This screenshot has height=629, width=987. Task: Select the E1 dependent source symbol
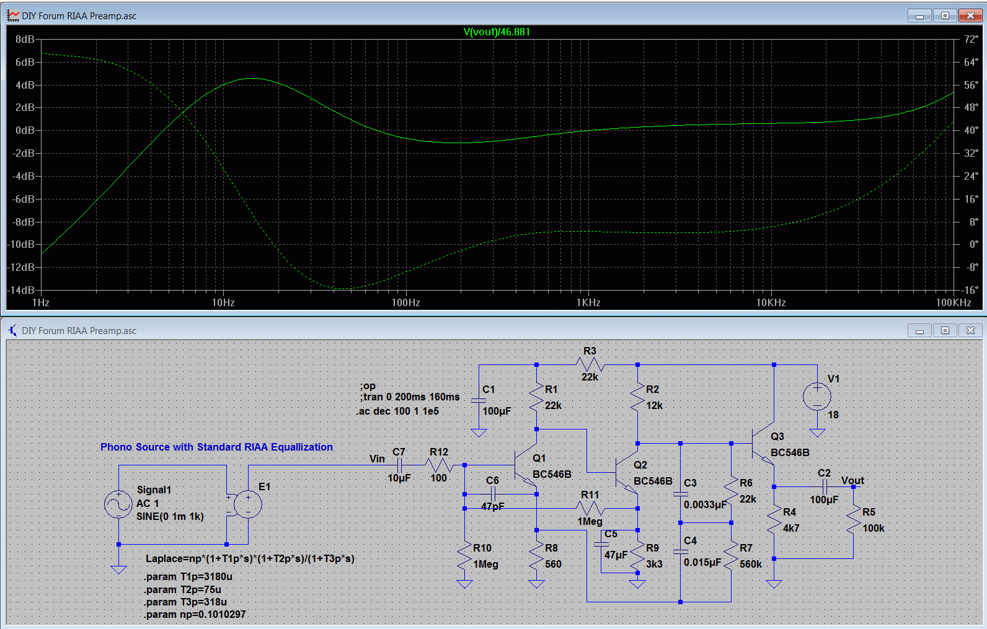[248, 504]
